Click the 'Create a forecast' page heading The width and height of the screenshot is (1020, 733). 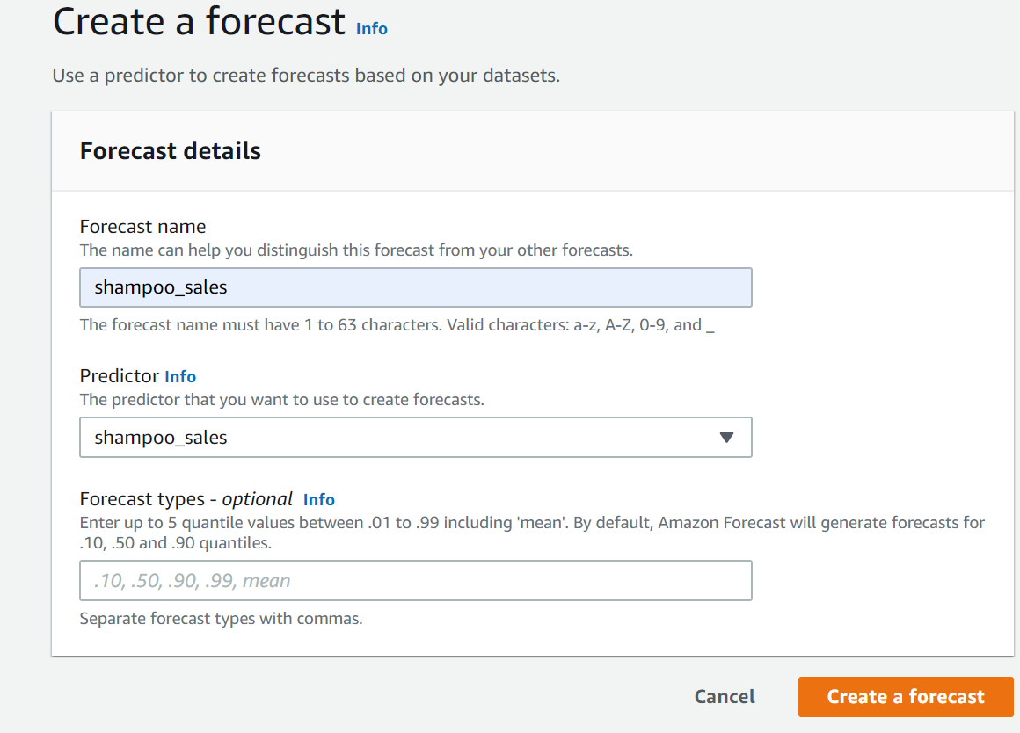tap(199, 21)
